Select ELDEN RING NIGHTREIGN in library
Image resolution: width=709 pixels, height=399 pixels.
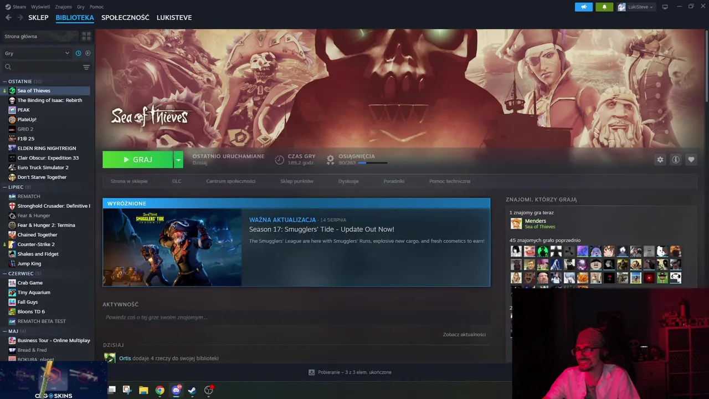point(47,149)
